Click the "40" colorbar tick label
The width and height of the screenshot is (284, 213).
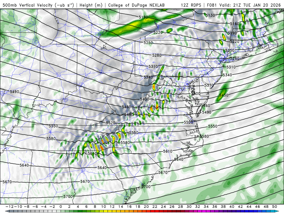point(232,207)
